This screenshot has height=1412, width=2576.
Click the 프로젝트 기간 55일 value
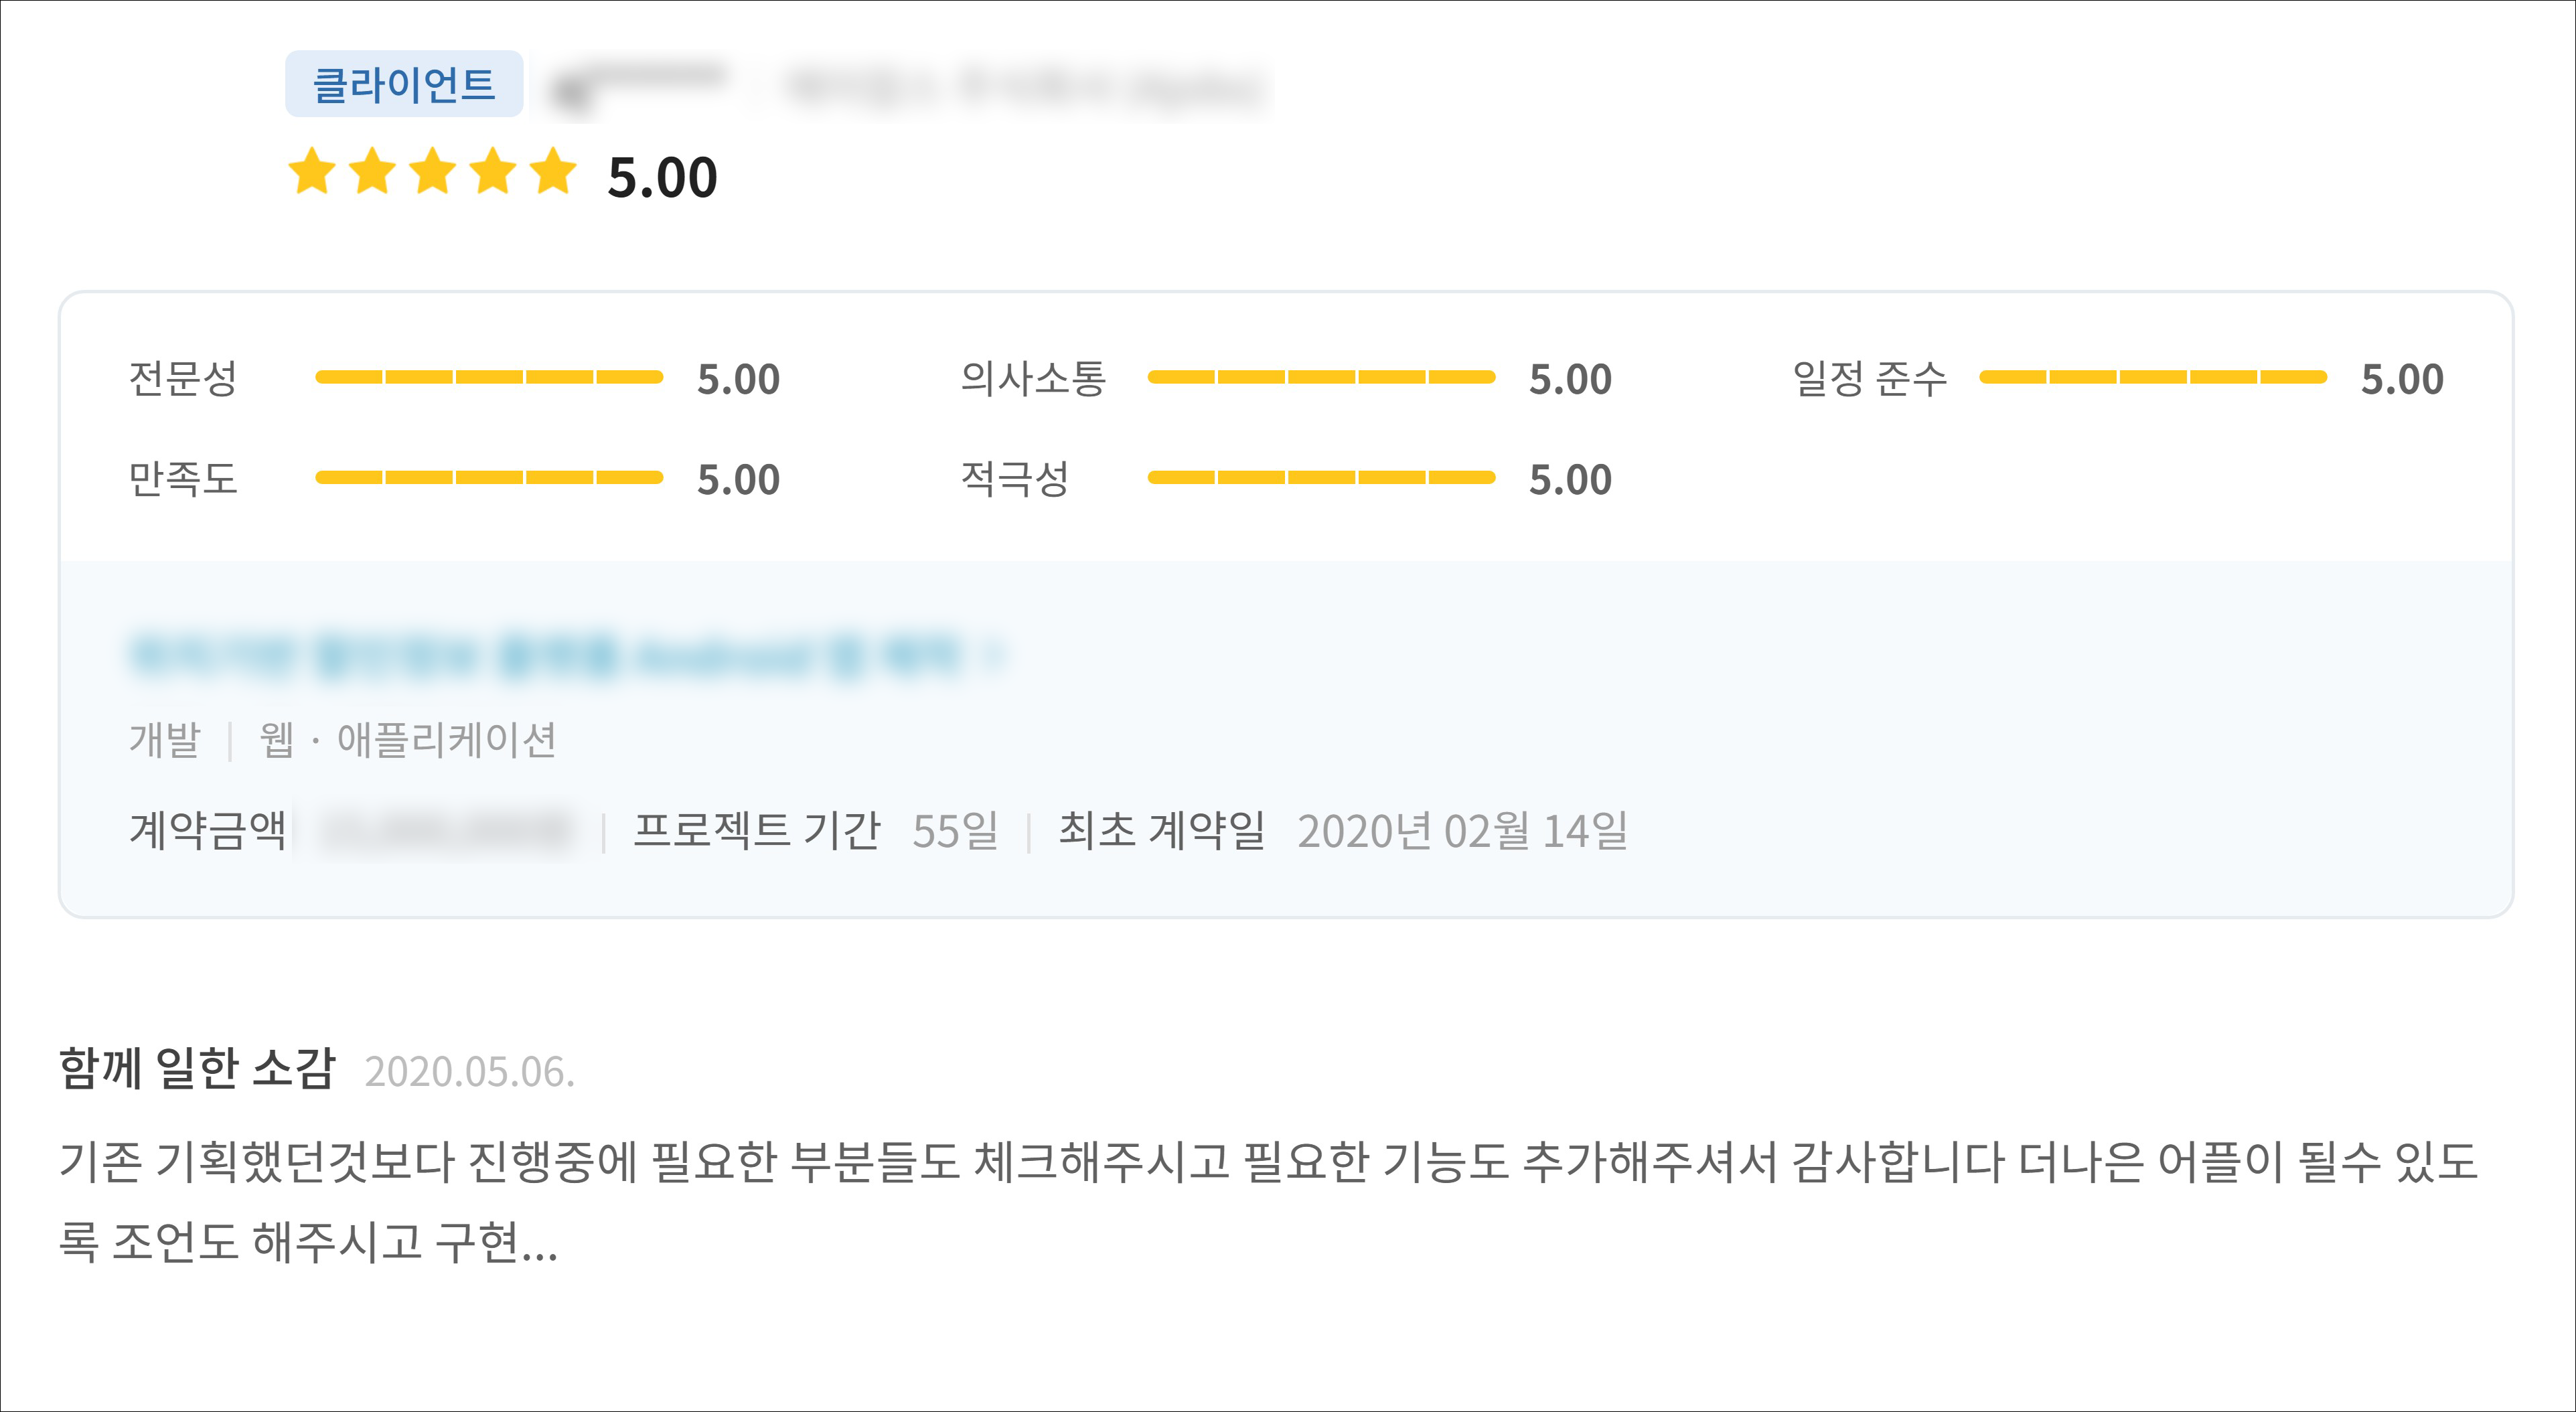click(x=955, y=830)
